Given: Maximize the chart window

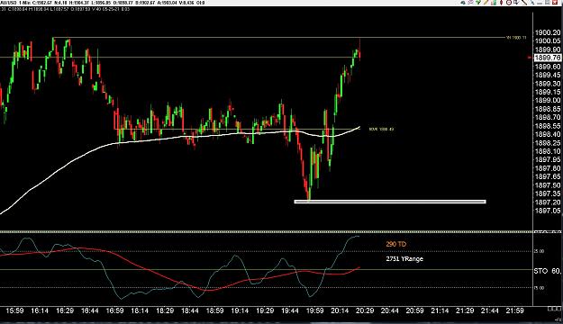Looking at the screenshot, I should tap(547, 3).
